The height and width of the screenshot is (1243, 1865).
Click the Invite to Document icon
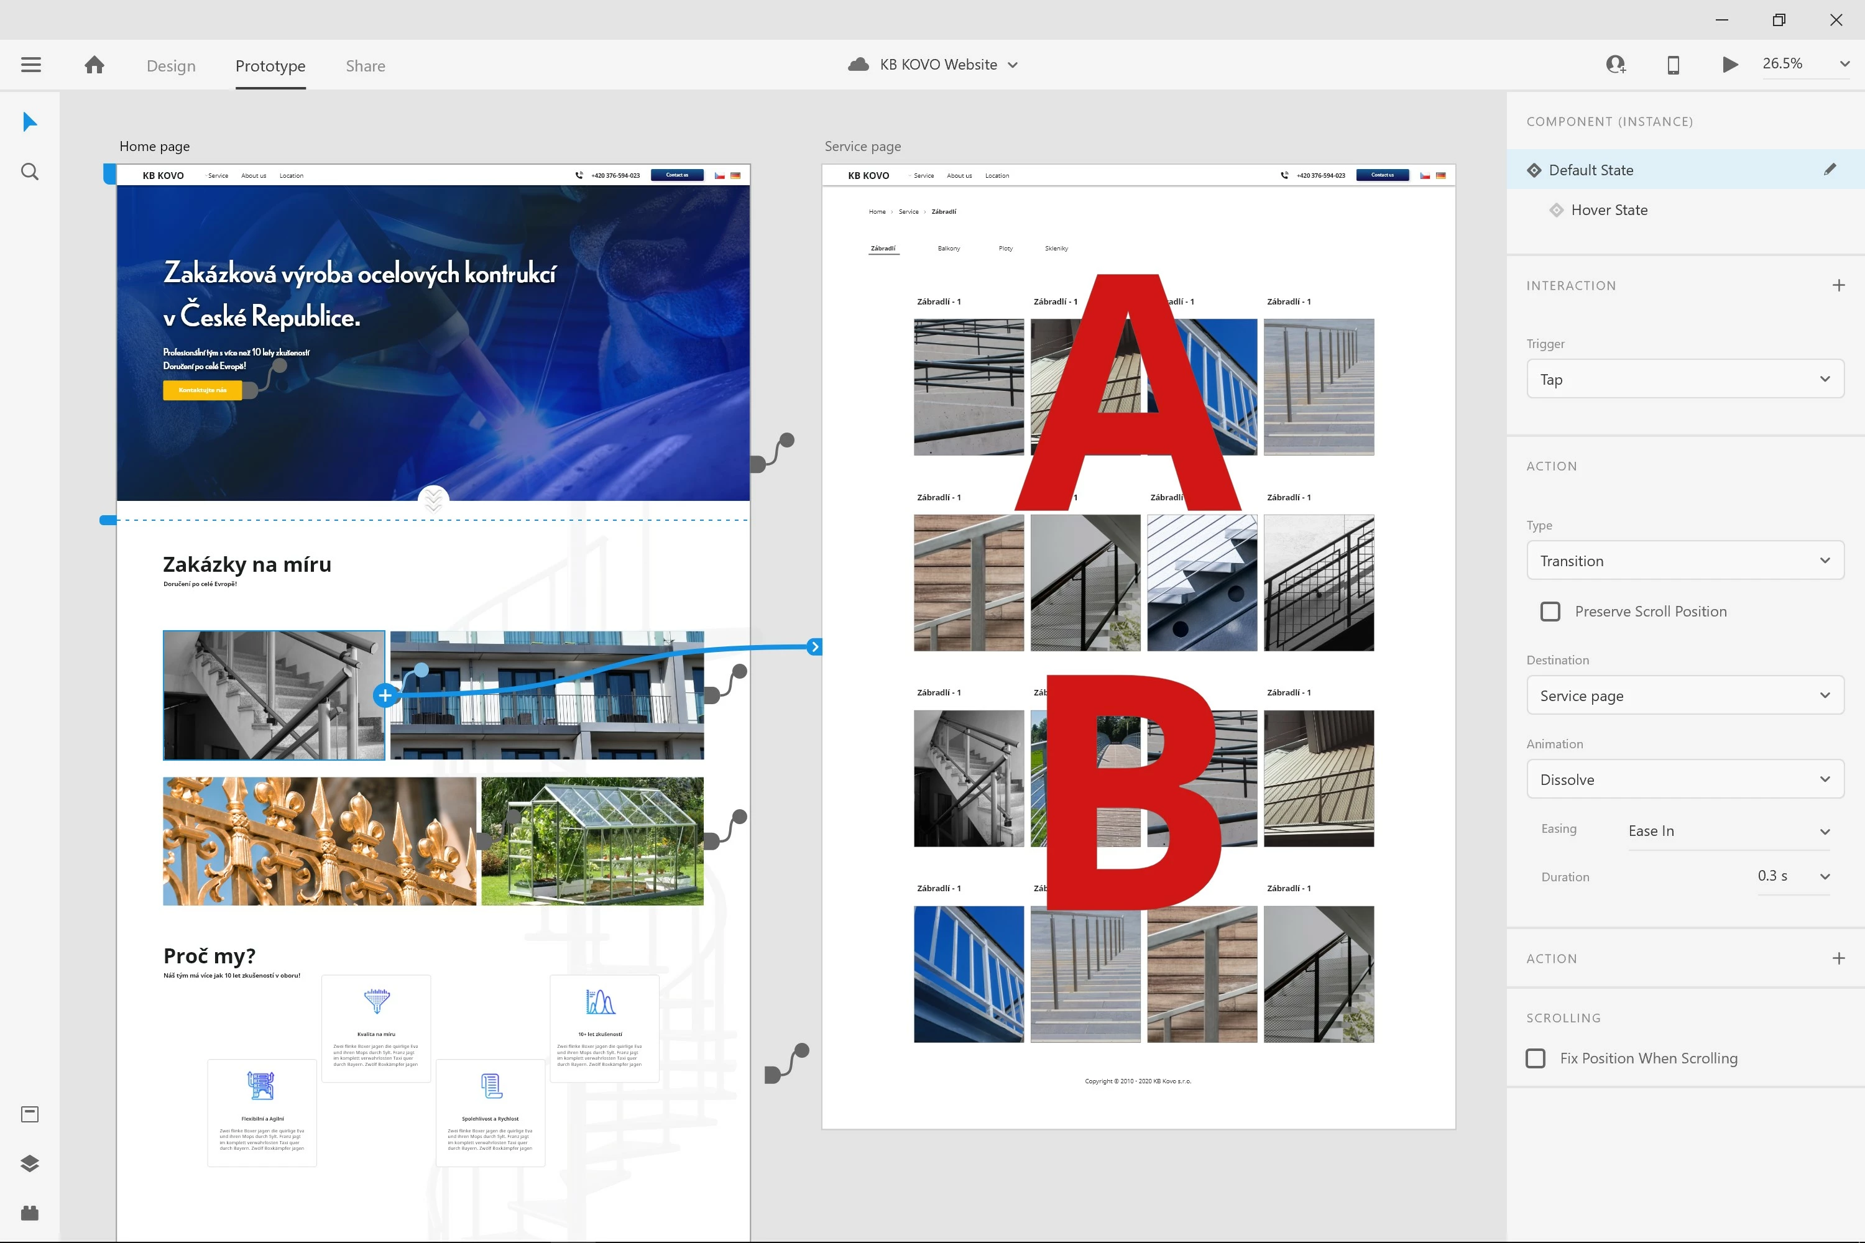pos(1615,65)
